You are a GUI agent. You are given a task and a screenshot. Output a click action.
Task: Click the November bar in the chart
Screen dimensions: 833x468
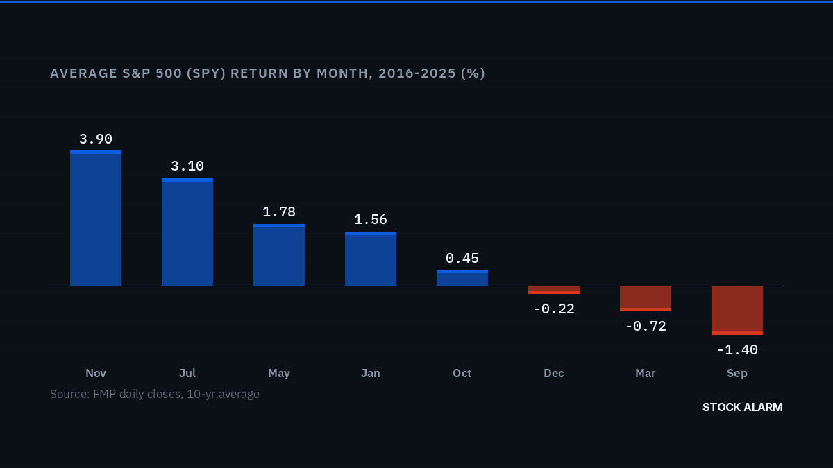pyautogui.click(x=96, y=218)
